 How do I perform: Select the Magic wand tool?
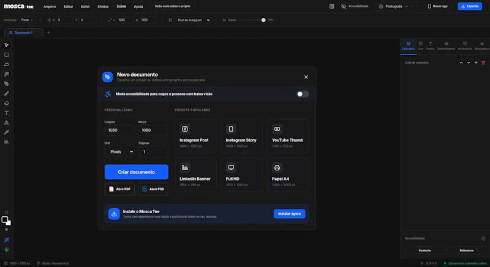7,74
